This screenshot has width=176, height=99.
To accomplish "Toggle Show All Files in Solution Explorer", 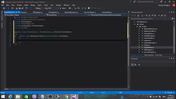I will coord(155,15).
